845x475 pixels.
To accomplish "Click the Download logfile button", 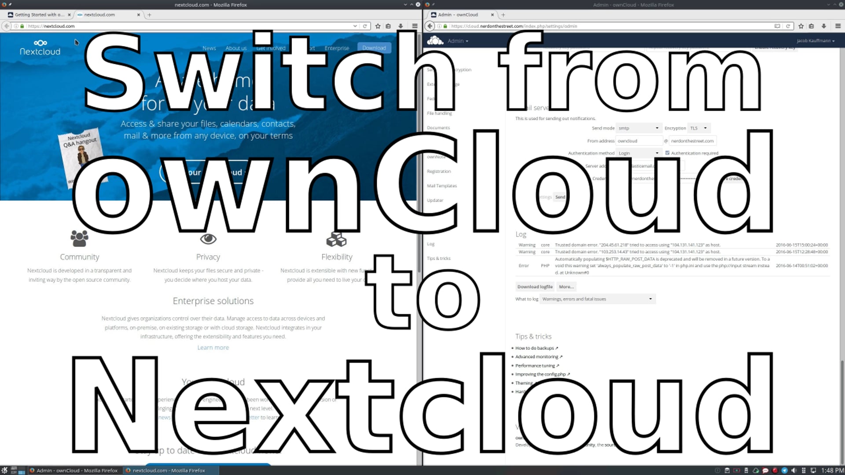I will (535, 286).
